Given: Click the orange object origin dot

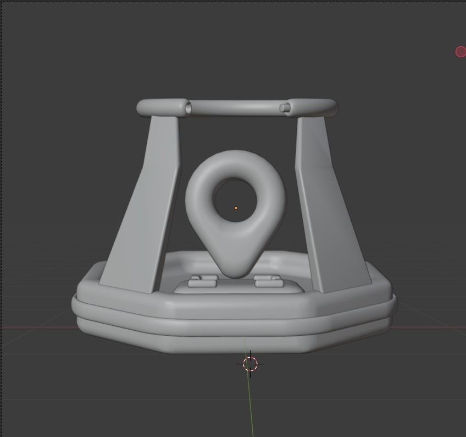Looking at the screenshot, I should [236, 208].
